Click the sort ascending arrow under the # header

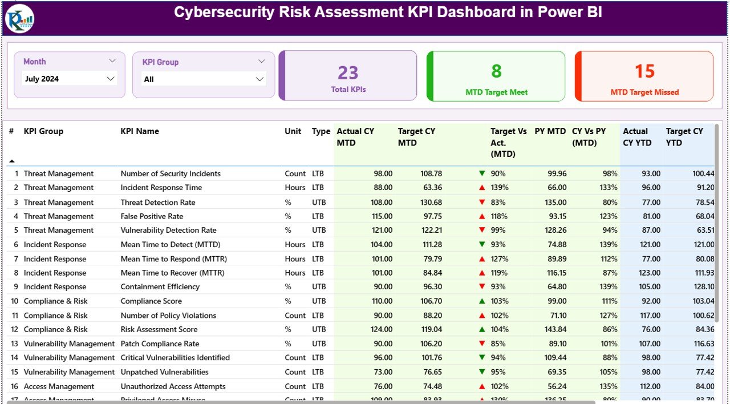click(11, 161)
